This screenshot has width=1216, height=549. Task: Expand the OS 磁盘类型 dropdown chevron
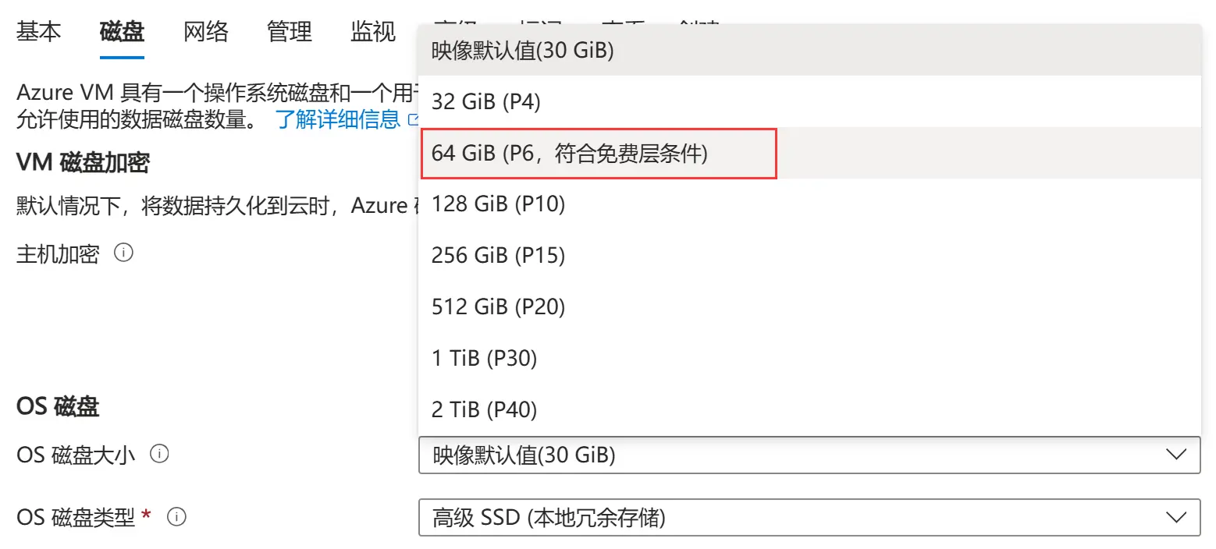pos(1175,516)
